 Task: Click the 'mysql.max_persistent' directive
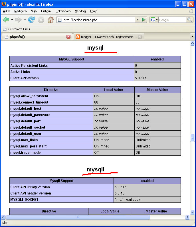pyautogui.click(x=51, y=146)
